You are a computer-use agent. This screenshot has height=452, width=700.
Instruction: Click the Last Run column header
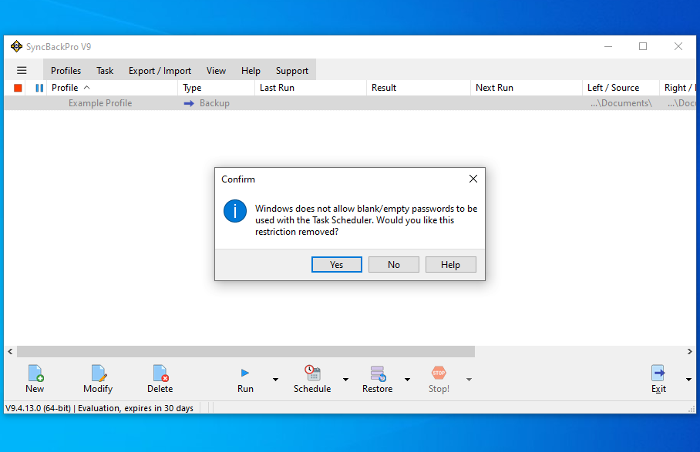pos(311,88)
